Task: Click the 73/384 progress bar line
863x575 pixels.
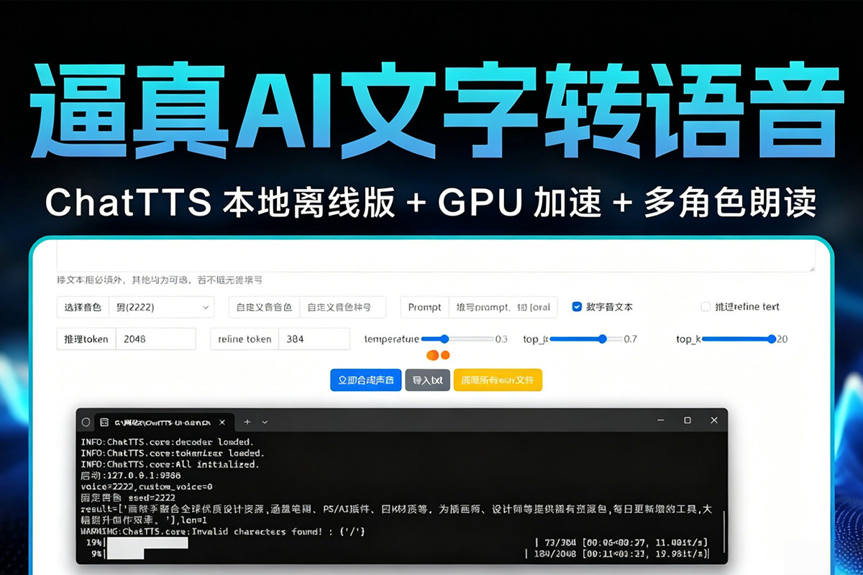Action: (396, 542)
